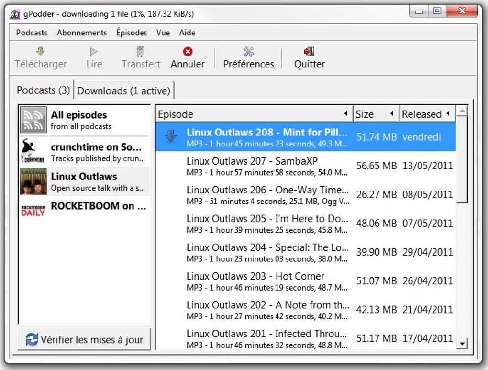This screenshot has height=370, width=488.
Task: Click the blue download arrow on episode 208
Action: tap(171, 136)
